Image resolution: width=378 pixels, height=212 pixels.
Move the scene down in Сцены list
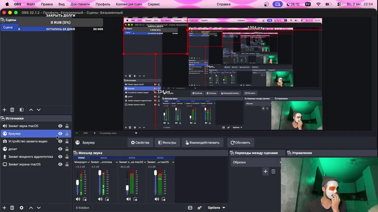pyautogui.click(x=39, y=110)
